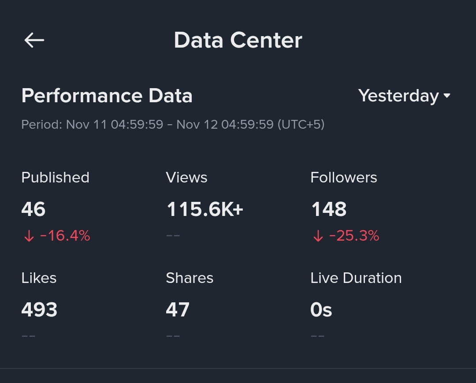Click the red down arrow under Followers
The height and width of the screenshot is (383, 476).
pos(318,235)
